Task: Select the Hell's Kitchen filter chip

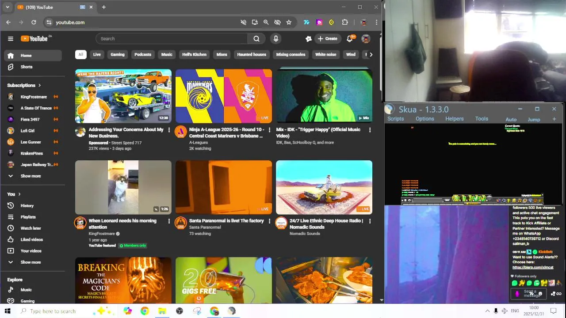Action: pyautogui.click(x=194, y=54)
